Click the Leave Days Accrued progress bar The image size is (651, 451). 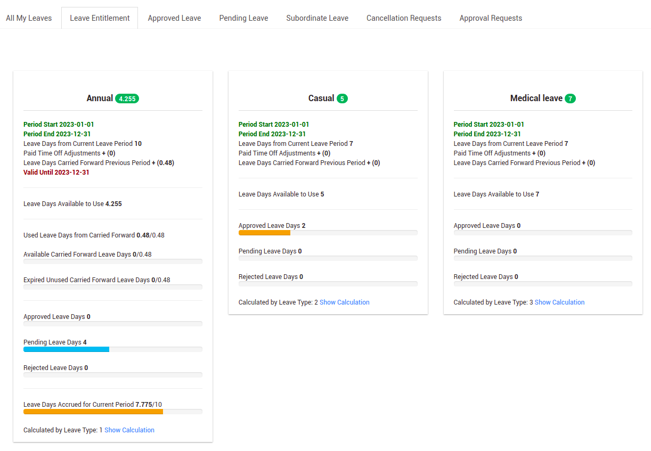(113, 412)
